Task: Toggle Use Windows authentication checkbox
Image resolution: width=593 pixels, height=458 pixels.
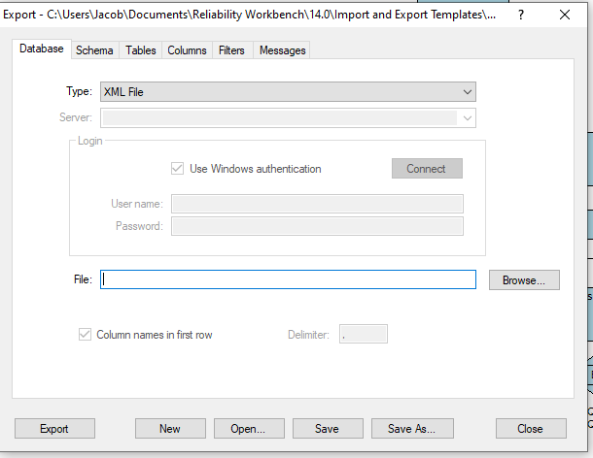Action: (177, 169)
